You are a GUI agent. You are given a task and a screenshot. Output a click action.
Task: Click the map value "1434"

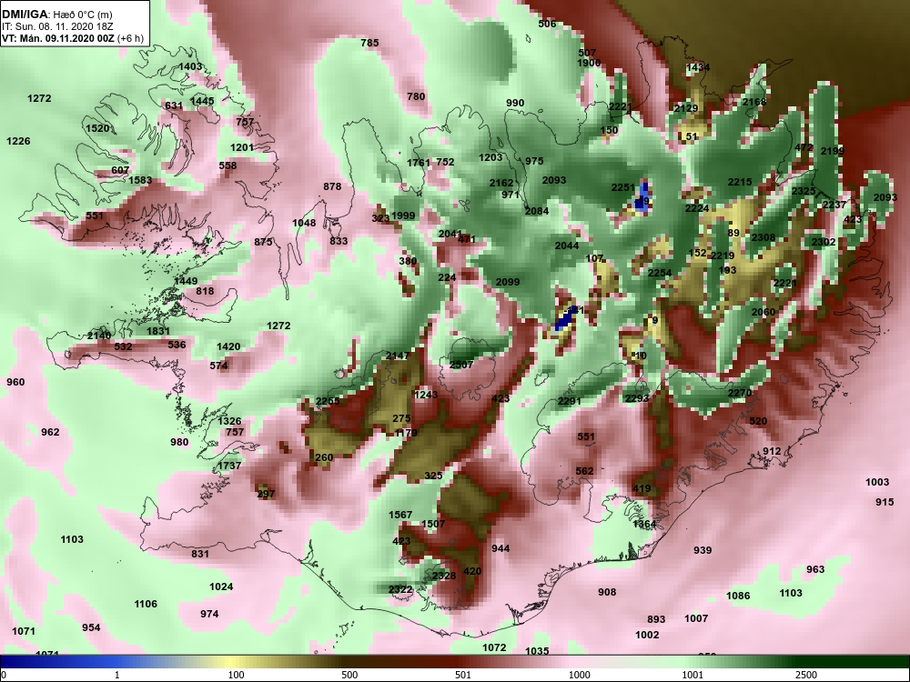click(x=698, y=67)
